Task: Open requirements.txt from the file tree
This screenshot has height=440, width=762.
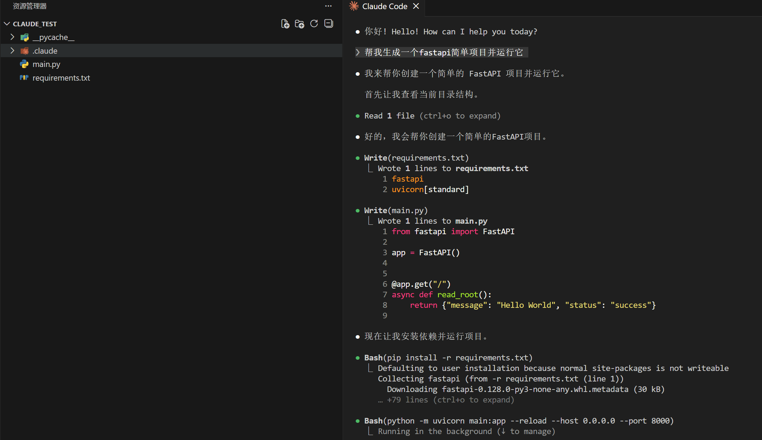Action: (61, 78)
